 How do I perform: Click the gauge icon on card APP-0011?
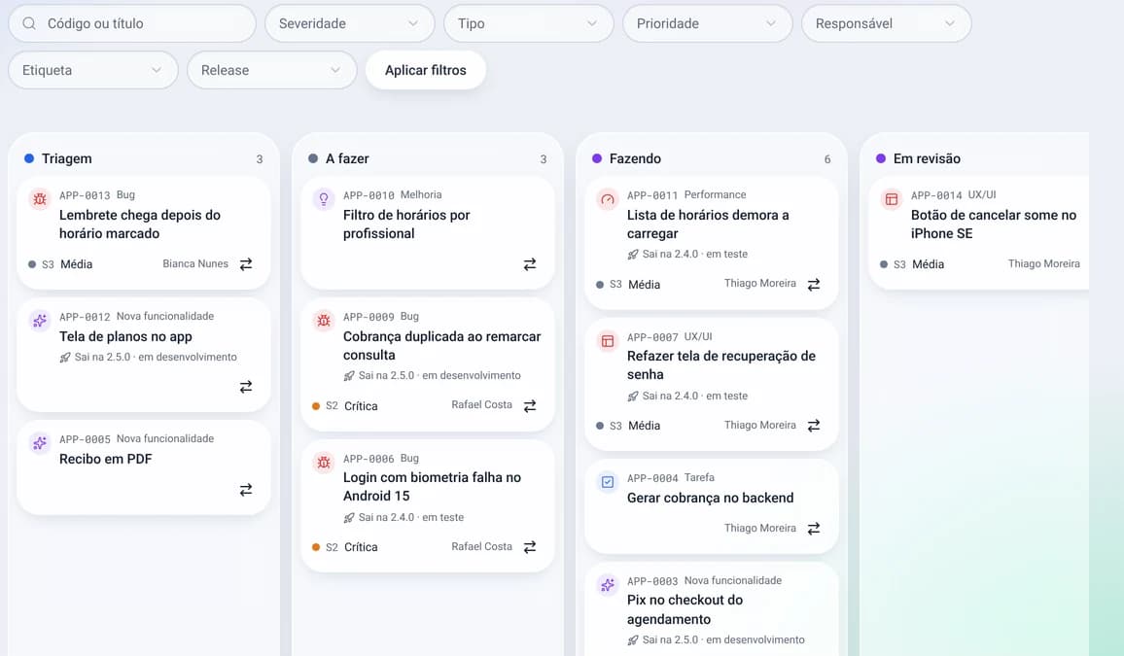[608, 198]
